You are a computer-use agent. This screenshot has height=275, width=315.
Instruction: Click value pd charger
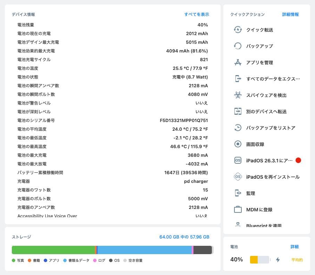coord(196,181)
